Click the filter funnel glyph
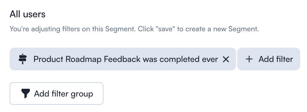307x112 pixels. (25, 94)
